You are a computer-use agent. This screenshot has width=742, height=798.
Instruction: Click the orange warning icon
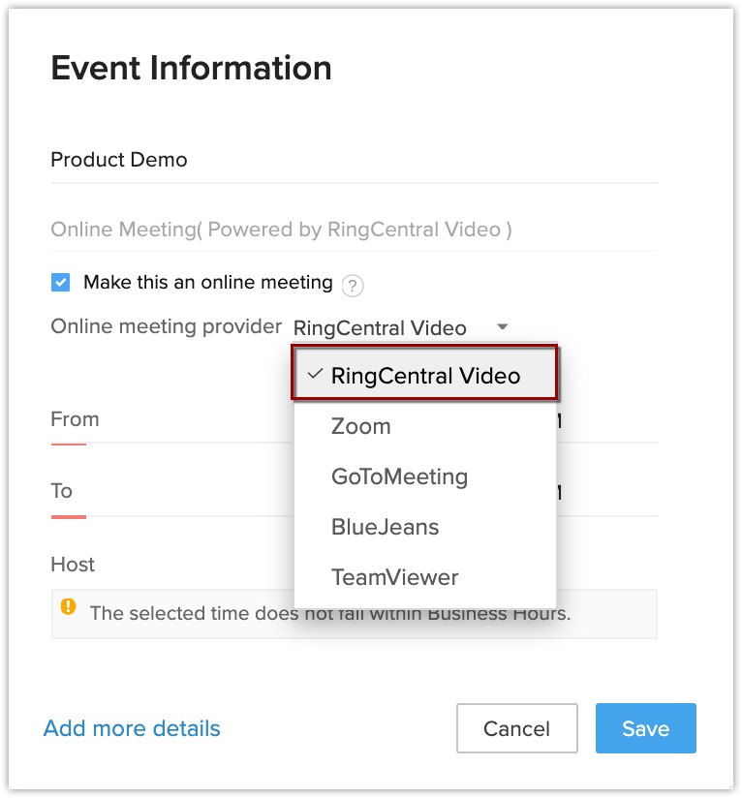(68, 607)
